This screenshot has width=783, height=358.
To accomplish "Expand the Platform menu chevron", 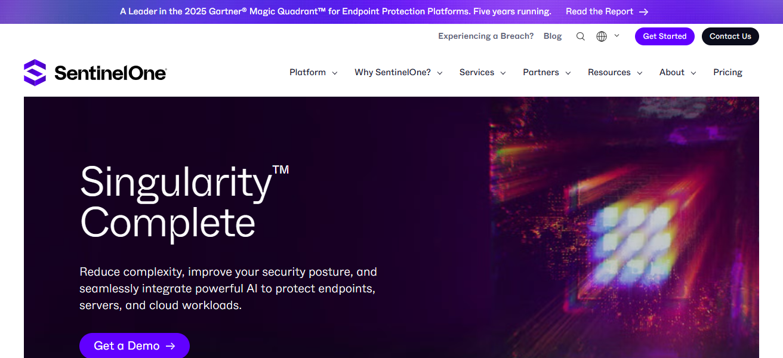I will [335, 73].
